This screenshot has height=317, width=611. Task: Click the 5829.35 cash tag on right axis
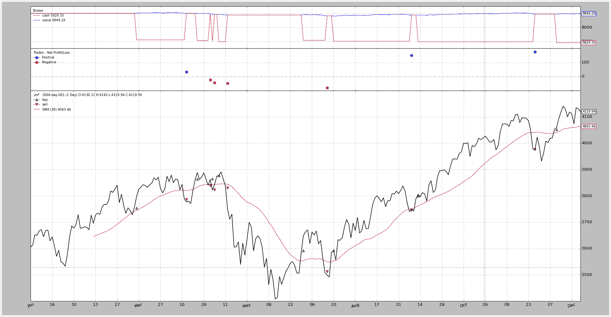coord(589,42)
